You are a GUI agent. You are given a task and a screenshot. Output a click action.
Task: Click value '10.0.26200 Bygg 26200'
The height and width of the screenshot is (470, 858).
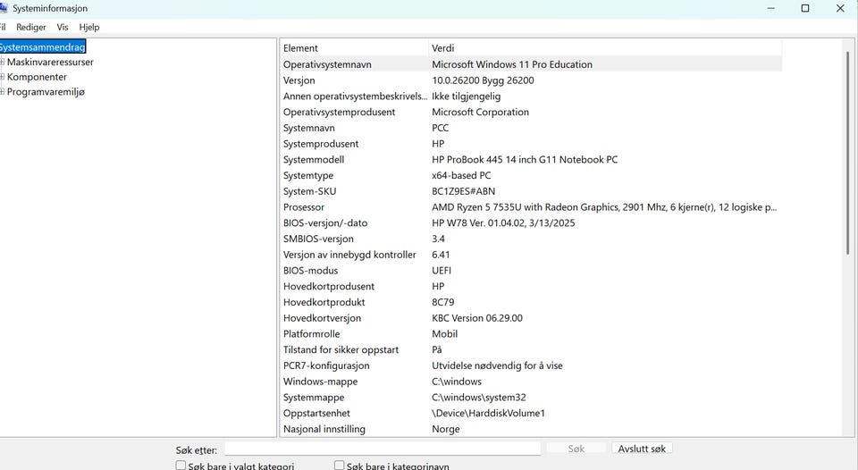click(x=483, y=80)
